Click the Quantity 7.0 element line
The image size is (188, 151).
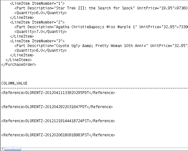[40, 32]
